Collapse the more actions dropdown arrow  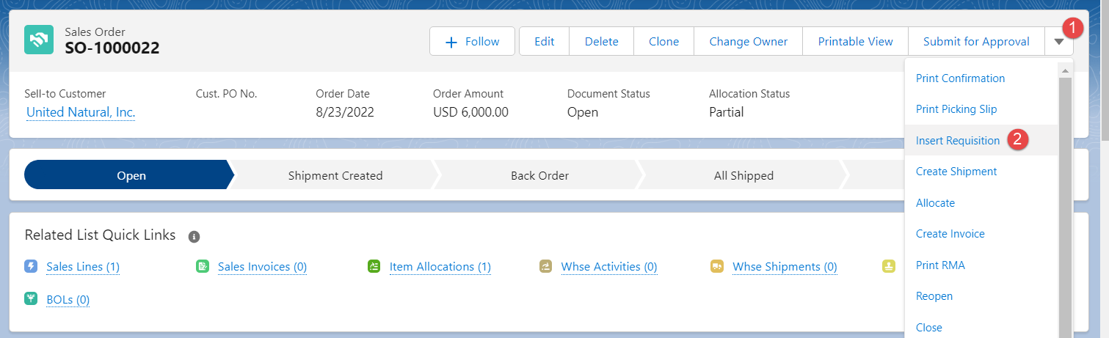(x=1058, y=42)
